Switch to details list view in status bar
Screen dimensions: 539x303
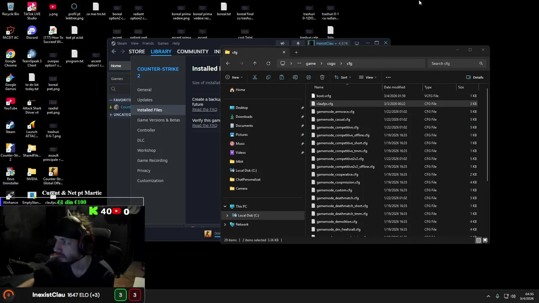point(478,240)
